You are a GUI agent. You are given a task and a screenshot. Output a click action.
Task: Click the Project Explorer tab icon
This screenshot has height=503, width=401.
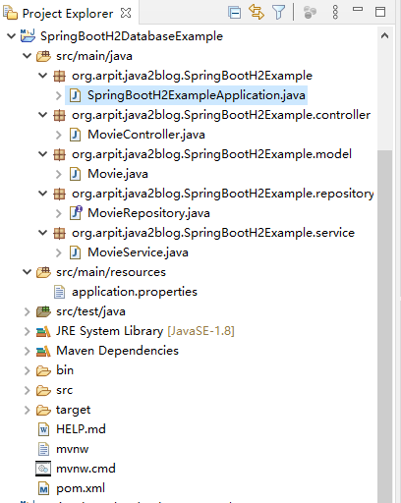pyautogui.click(x=10, y=13)
